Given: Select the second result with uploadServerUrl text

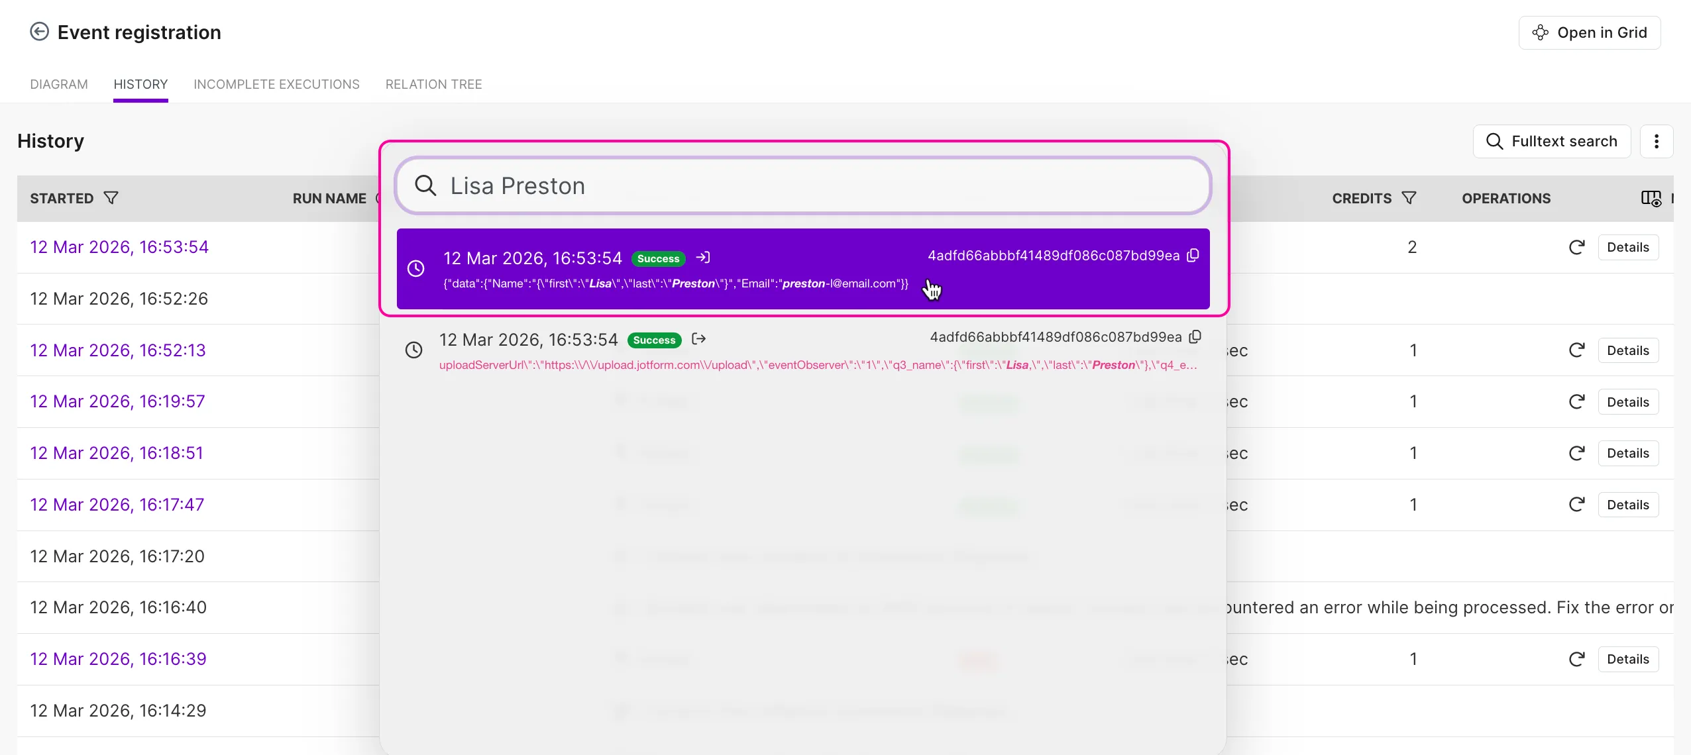Looking at the screenshot, I should coord(803,350).
